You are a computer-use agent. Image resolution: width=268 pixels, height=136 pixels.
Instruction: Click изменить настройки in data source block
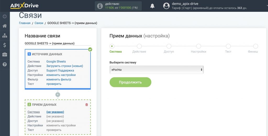(61, 75)
